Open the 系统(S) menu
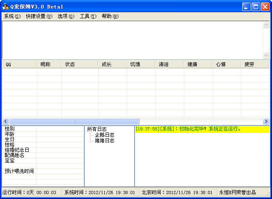Image resolution: width=272 pixels, height=199 pixels. pyautogui.click(x=12, y=16)
